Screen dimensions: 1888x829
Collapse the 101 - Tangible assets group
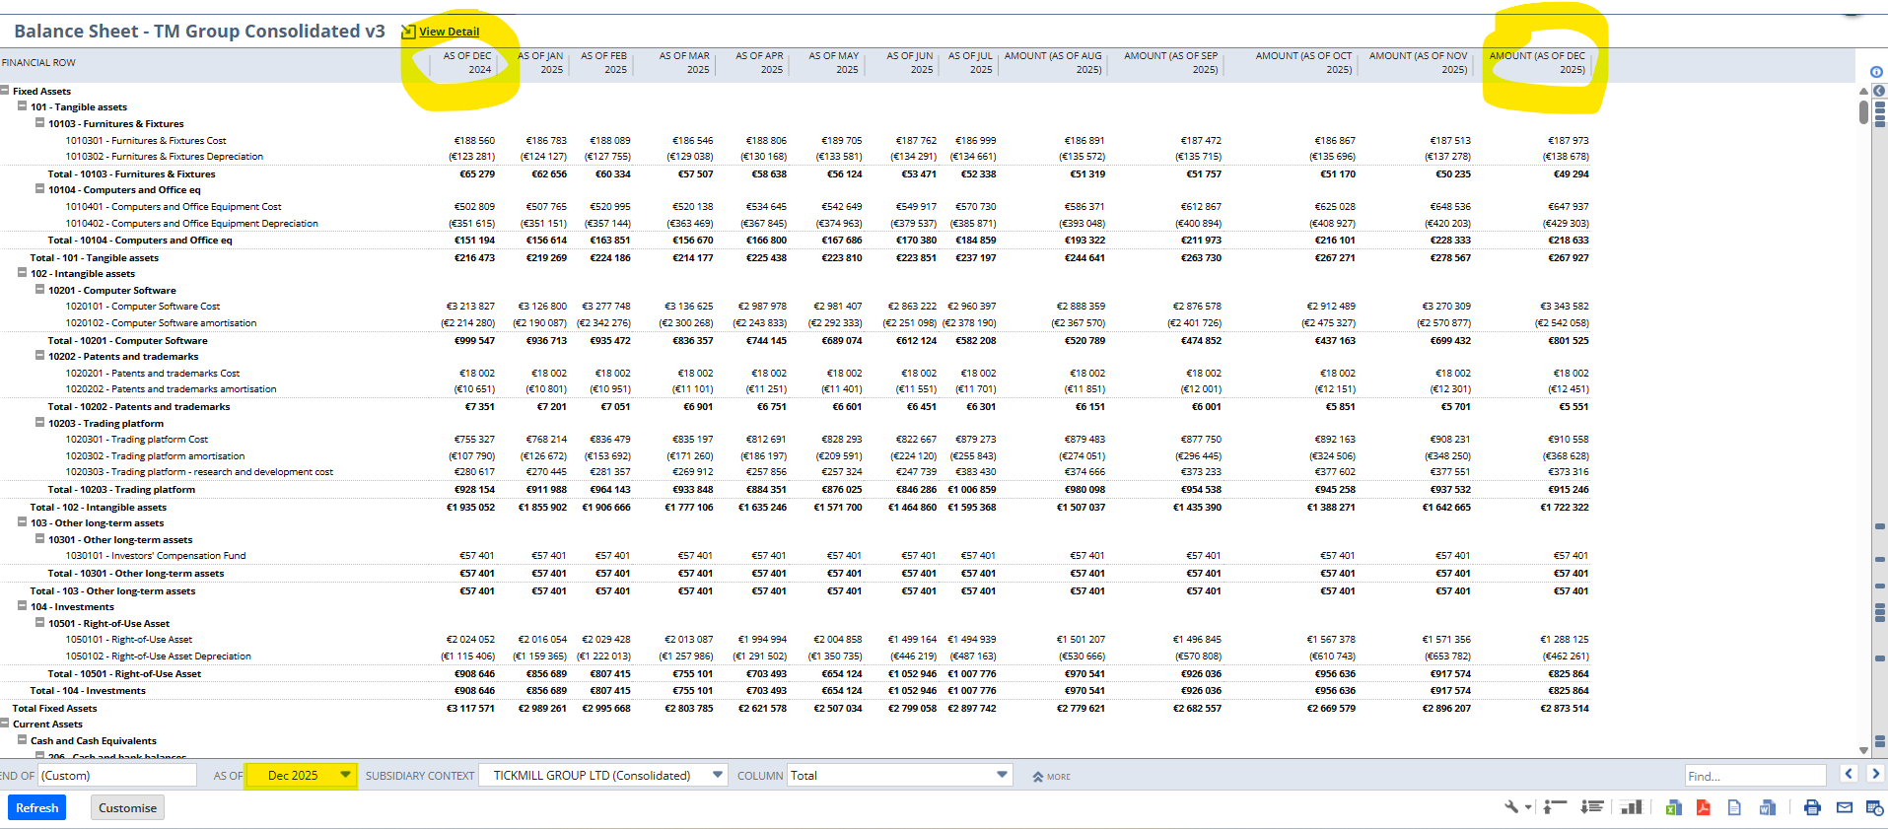pos(22,105)
